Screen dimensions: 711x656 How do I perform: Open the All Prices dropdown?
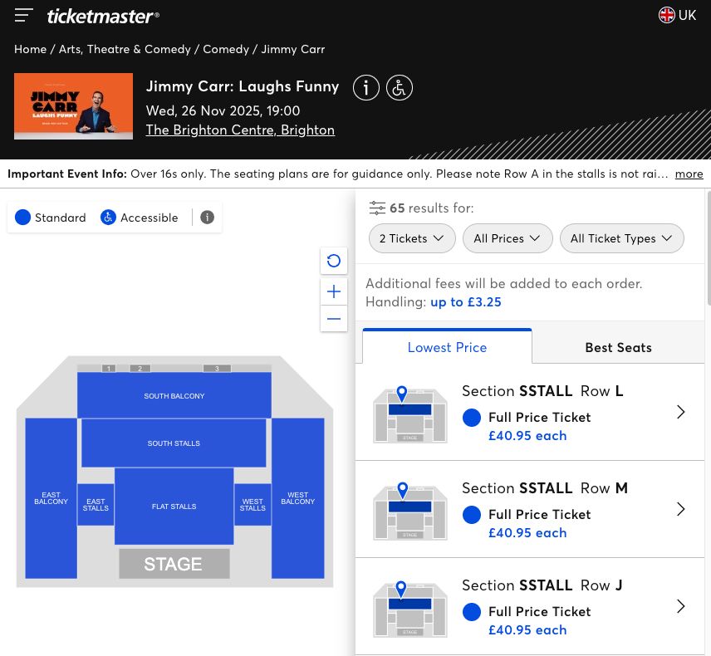tap(508, 238)
